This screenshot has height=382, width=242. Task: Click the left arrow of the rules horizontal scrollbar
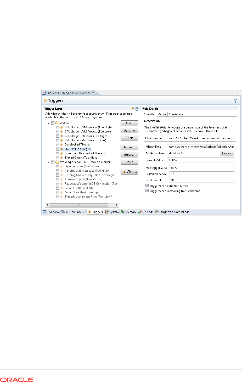tap(47, 205)
